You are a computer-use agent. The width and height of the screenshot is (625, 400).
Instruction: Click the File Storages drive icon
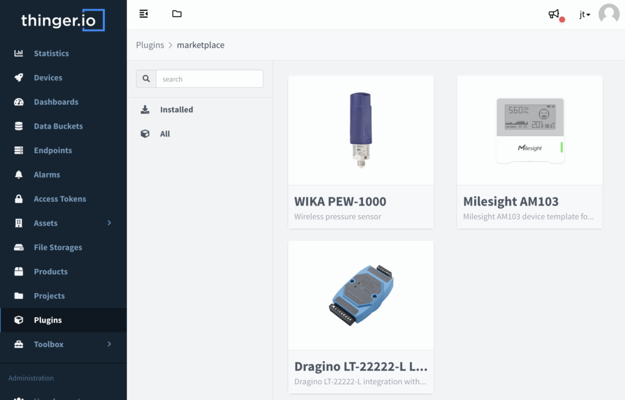pyautogui.click(x=19, y=248)
